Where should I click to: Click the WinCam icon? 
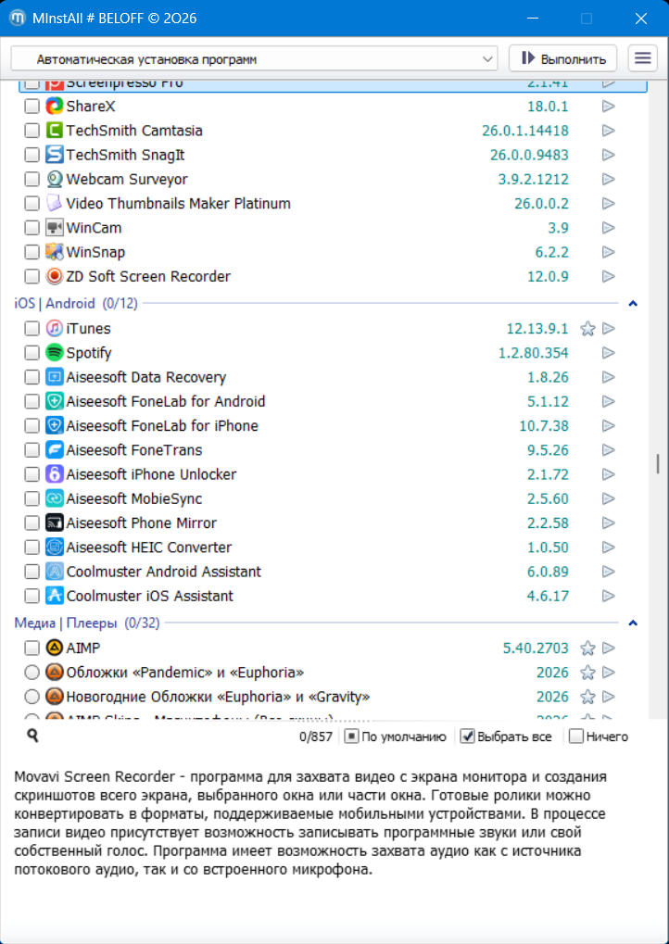pos(54,228)
